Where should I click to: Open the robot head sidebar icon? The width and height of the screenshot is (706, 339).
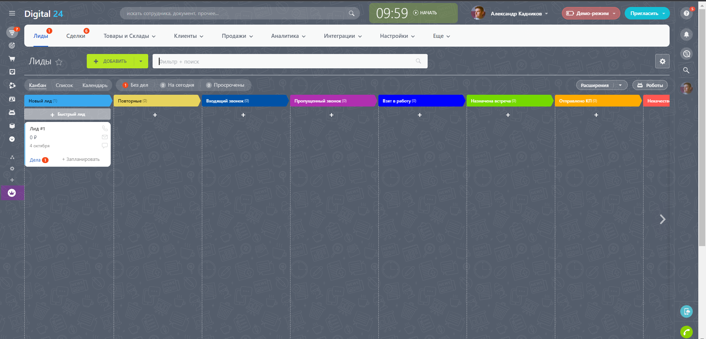12,112
